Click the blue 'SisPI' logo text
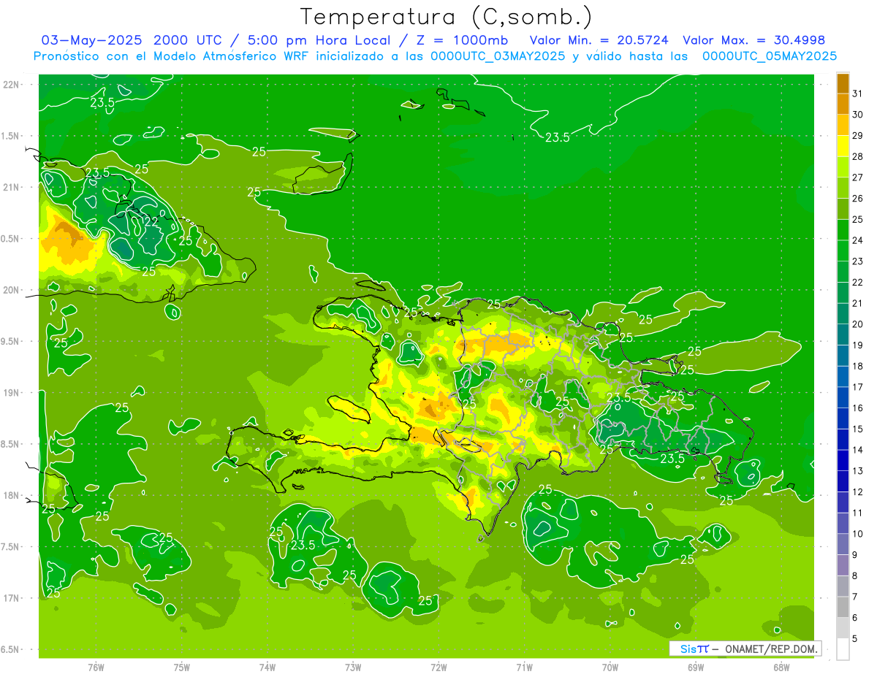877x677 pixels. click(694, 649)
